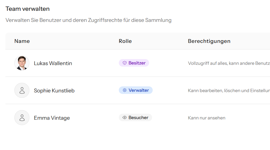Click the 'Team verwalten' heading
270x150 pixels.
(x=28, y=9)
